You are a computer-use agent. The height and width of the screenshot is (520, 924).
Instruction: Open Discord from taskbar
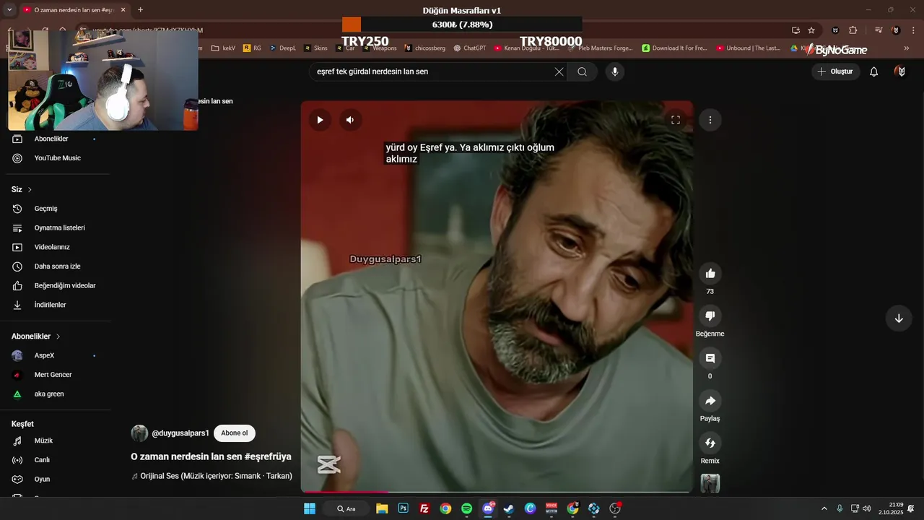click(488, 508)
